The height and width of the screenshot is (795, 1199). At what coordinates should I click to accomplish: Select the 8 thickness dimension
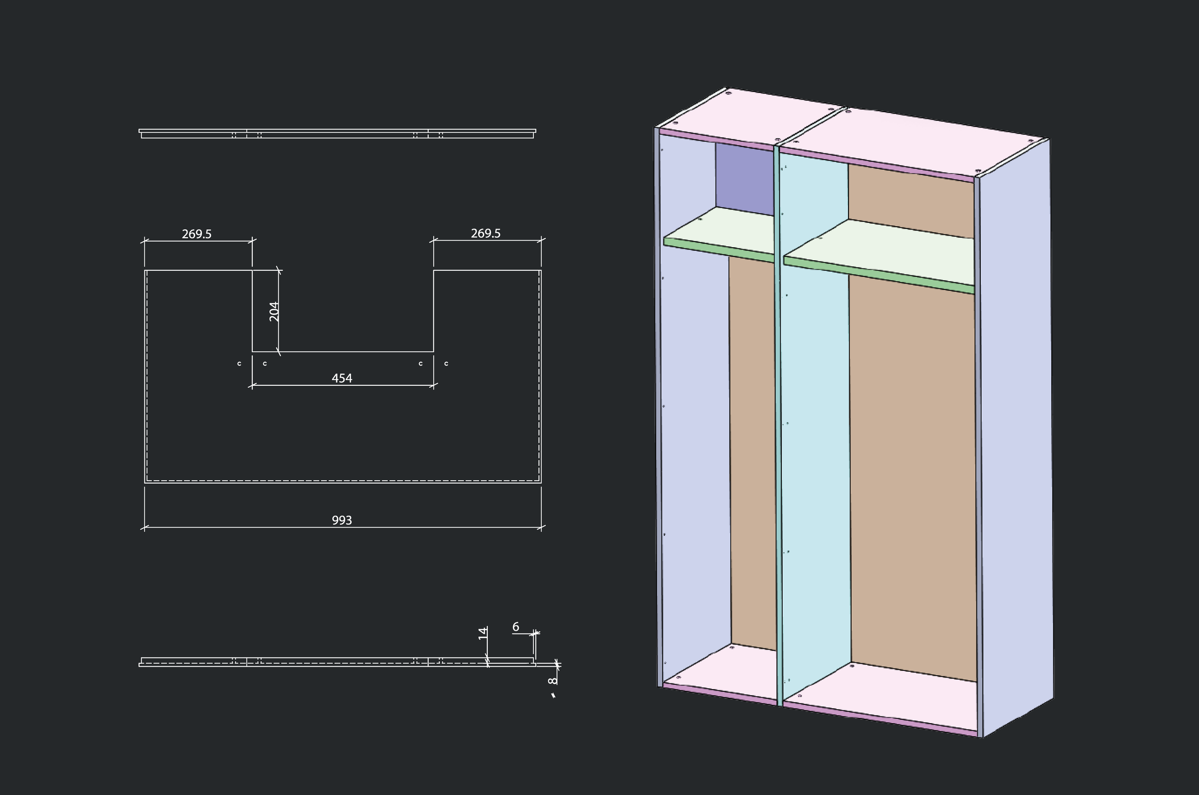click(x=553, y=680)
